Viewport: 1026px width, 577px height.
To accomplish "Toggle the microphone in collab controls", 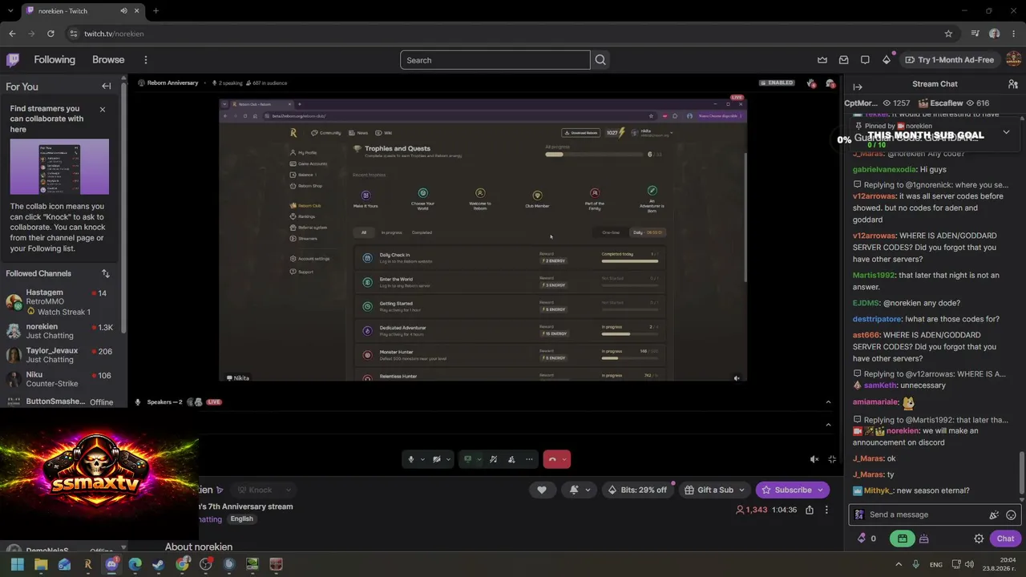I will (x=410, y=459).
